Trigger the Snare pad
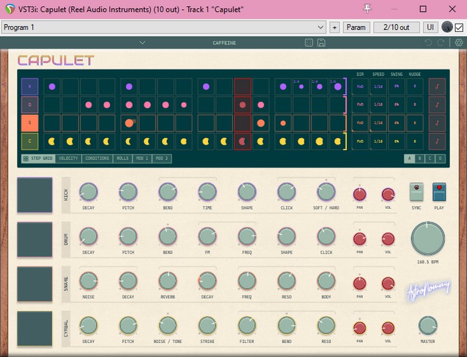The height and width of the screenshot is (357, 467). click(35, 284)
